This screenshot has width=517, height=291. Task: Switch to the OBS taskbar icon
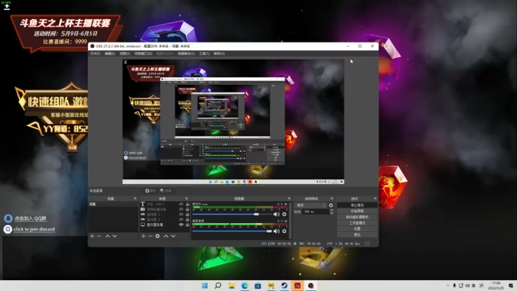pos(311,285)
